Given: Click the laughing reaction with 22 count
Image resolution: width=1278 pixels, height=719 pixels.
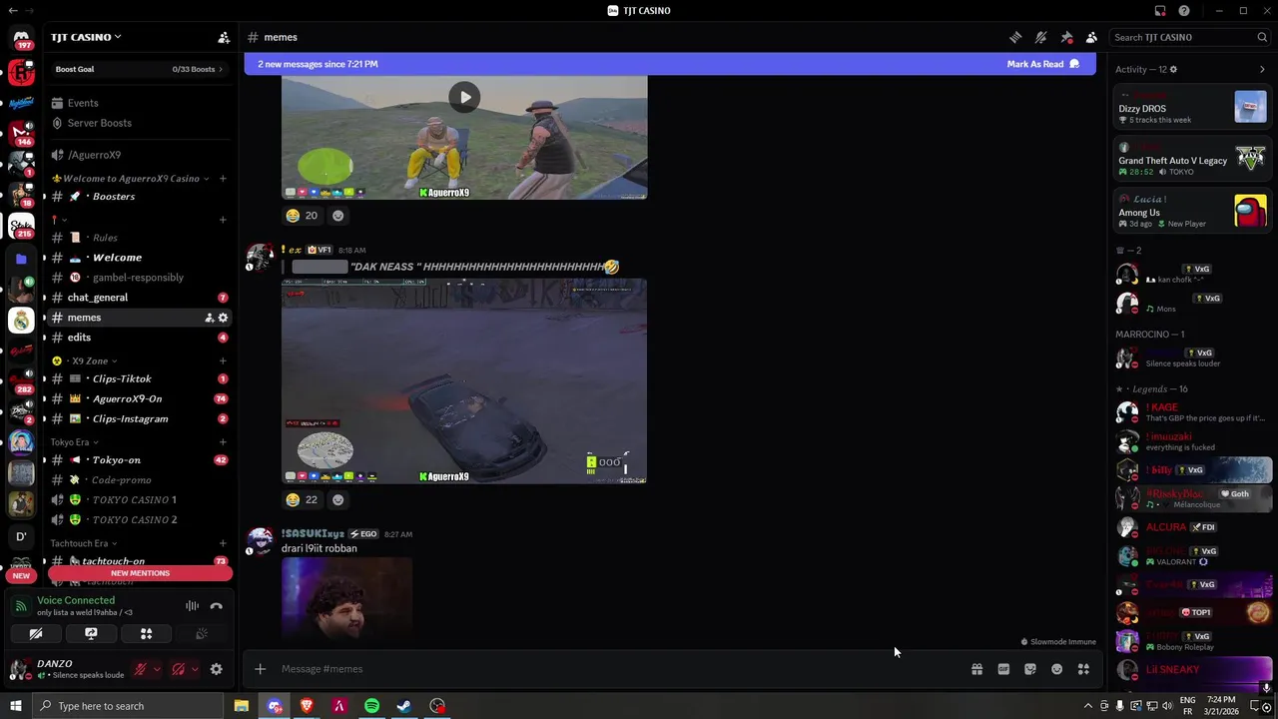Looking at the screenshot, I should (302, 499).
